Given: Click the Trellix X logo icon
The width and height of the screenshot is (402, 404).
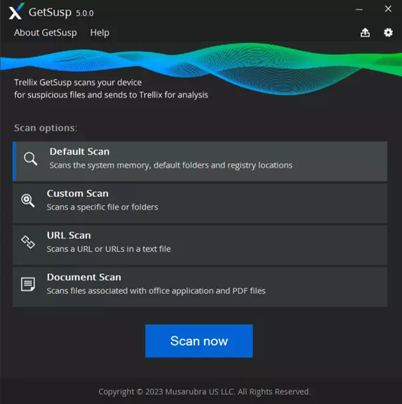Looking at the screenshot, I should (x=16, y=11).
